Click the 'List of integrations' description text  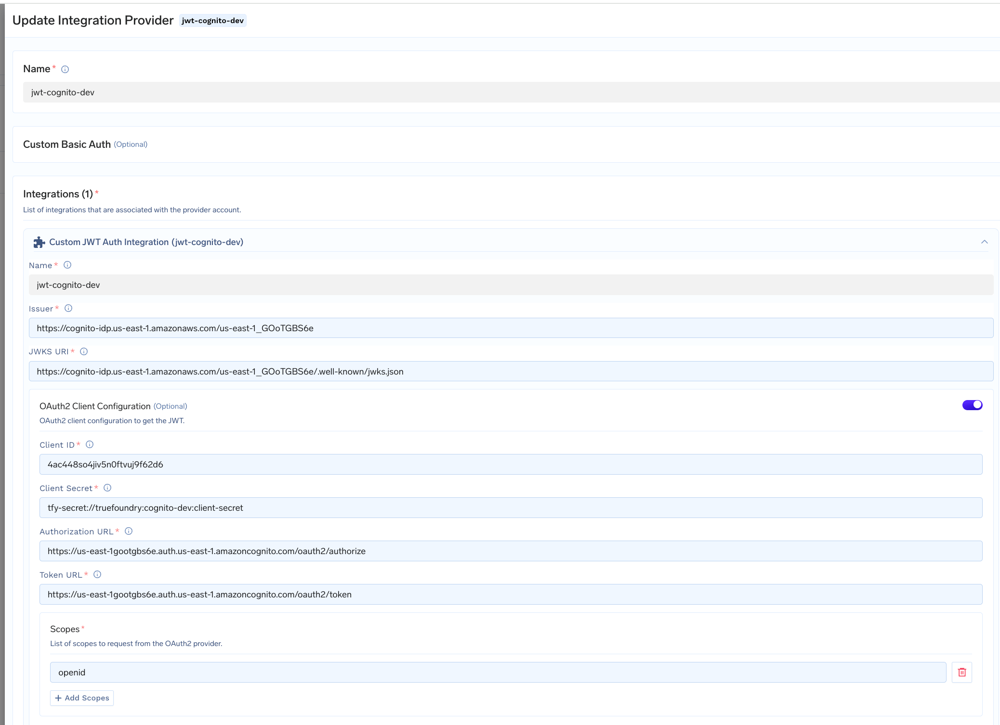(x=132, y=210)
